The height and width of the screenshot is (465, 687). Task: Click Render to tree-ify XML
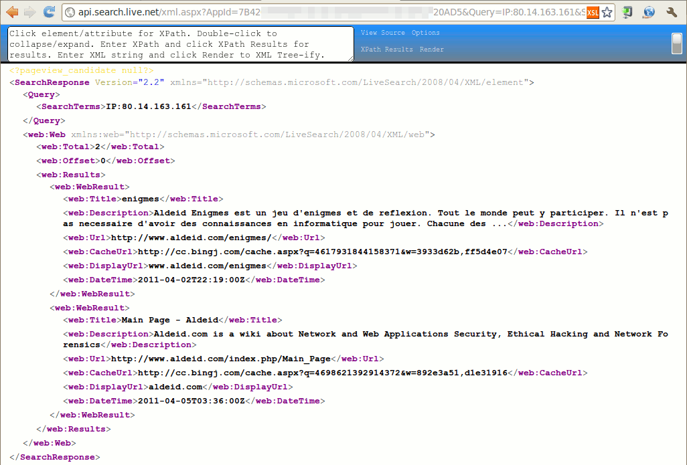pos(432,50)
